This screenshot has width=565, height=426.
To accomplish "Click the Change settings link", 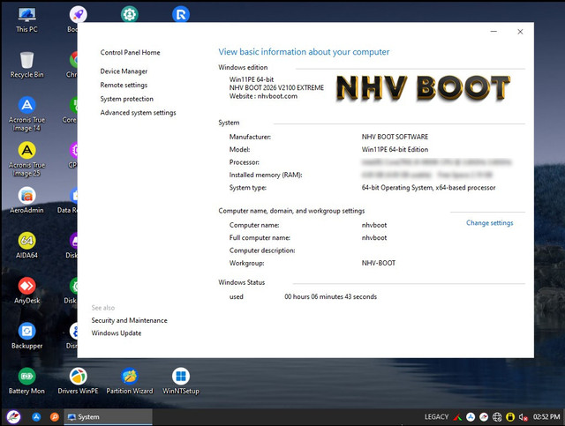I will click(x=489, y=223).
